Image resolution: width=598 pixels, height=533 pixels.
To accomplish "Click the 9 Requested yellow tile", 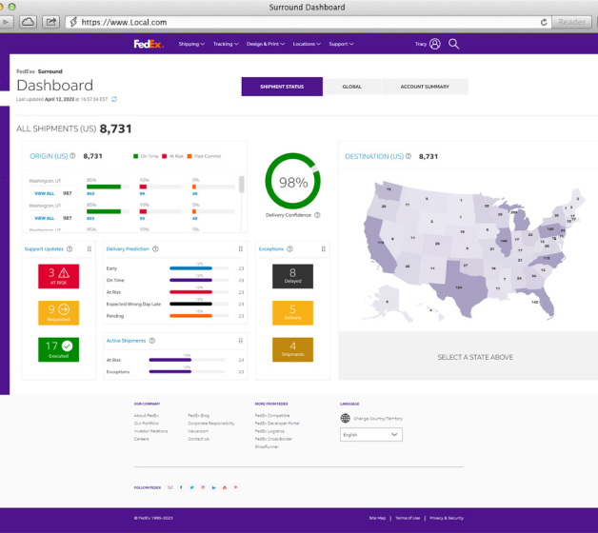I will (58, 312).
